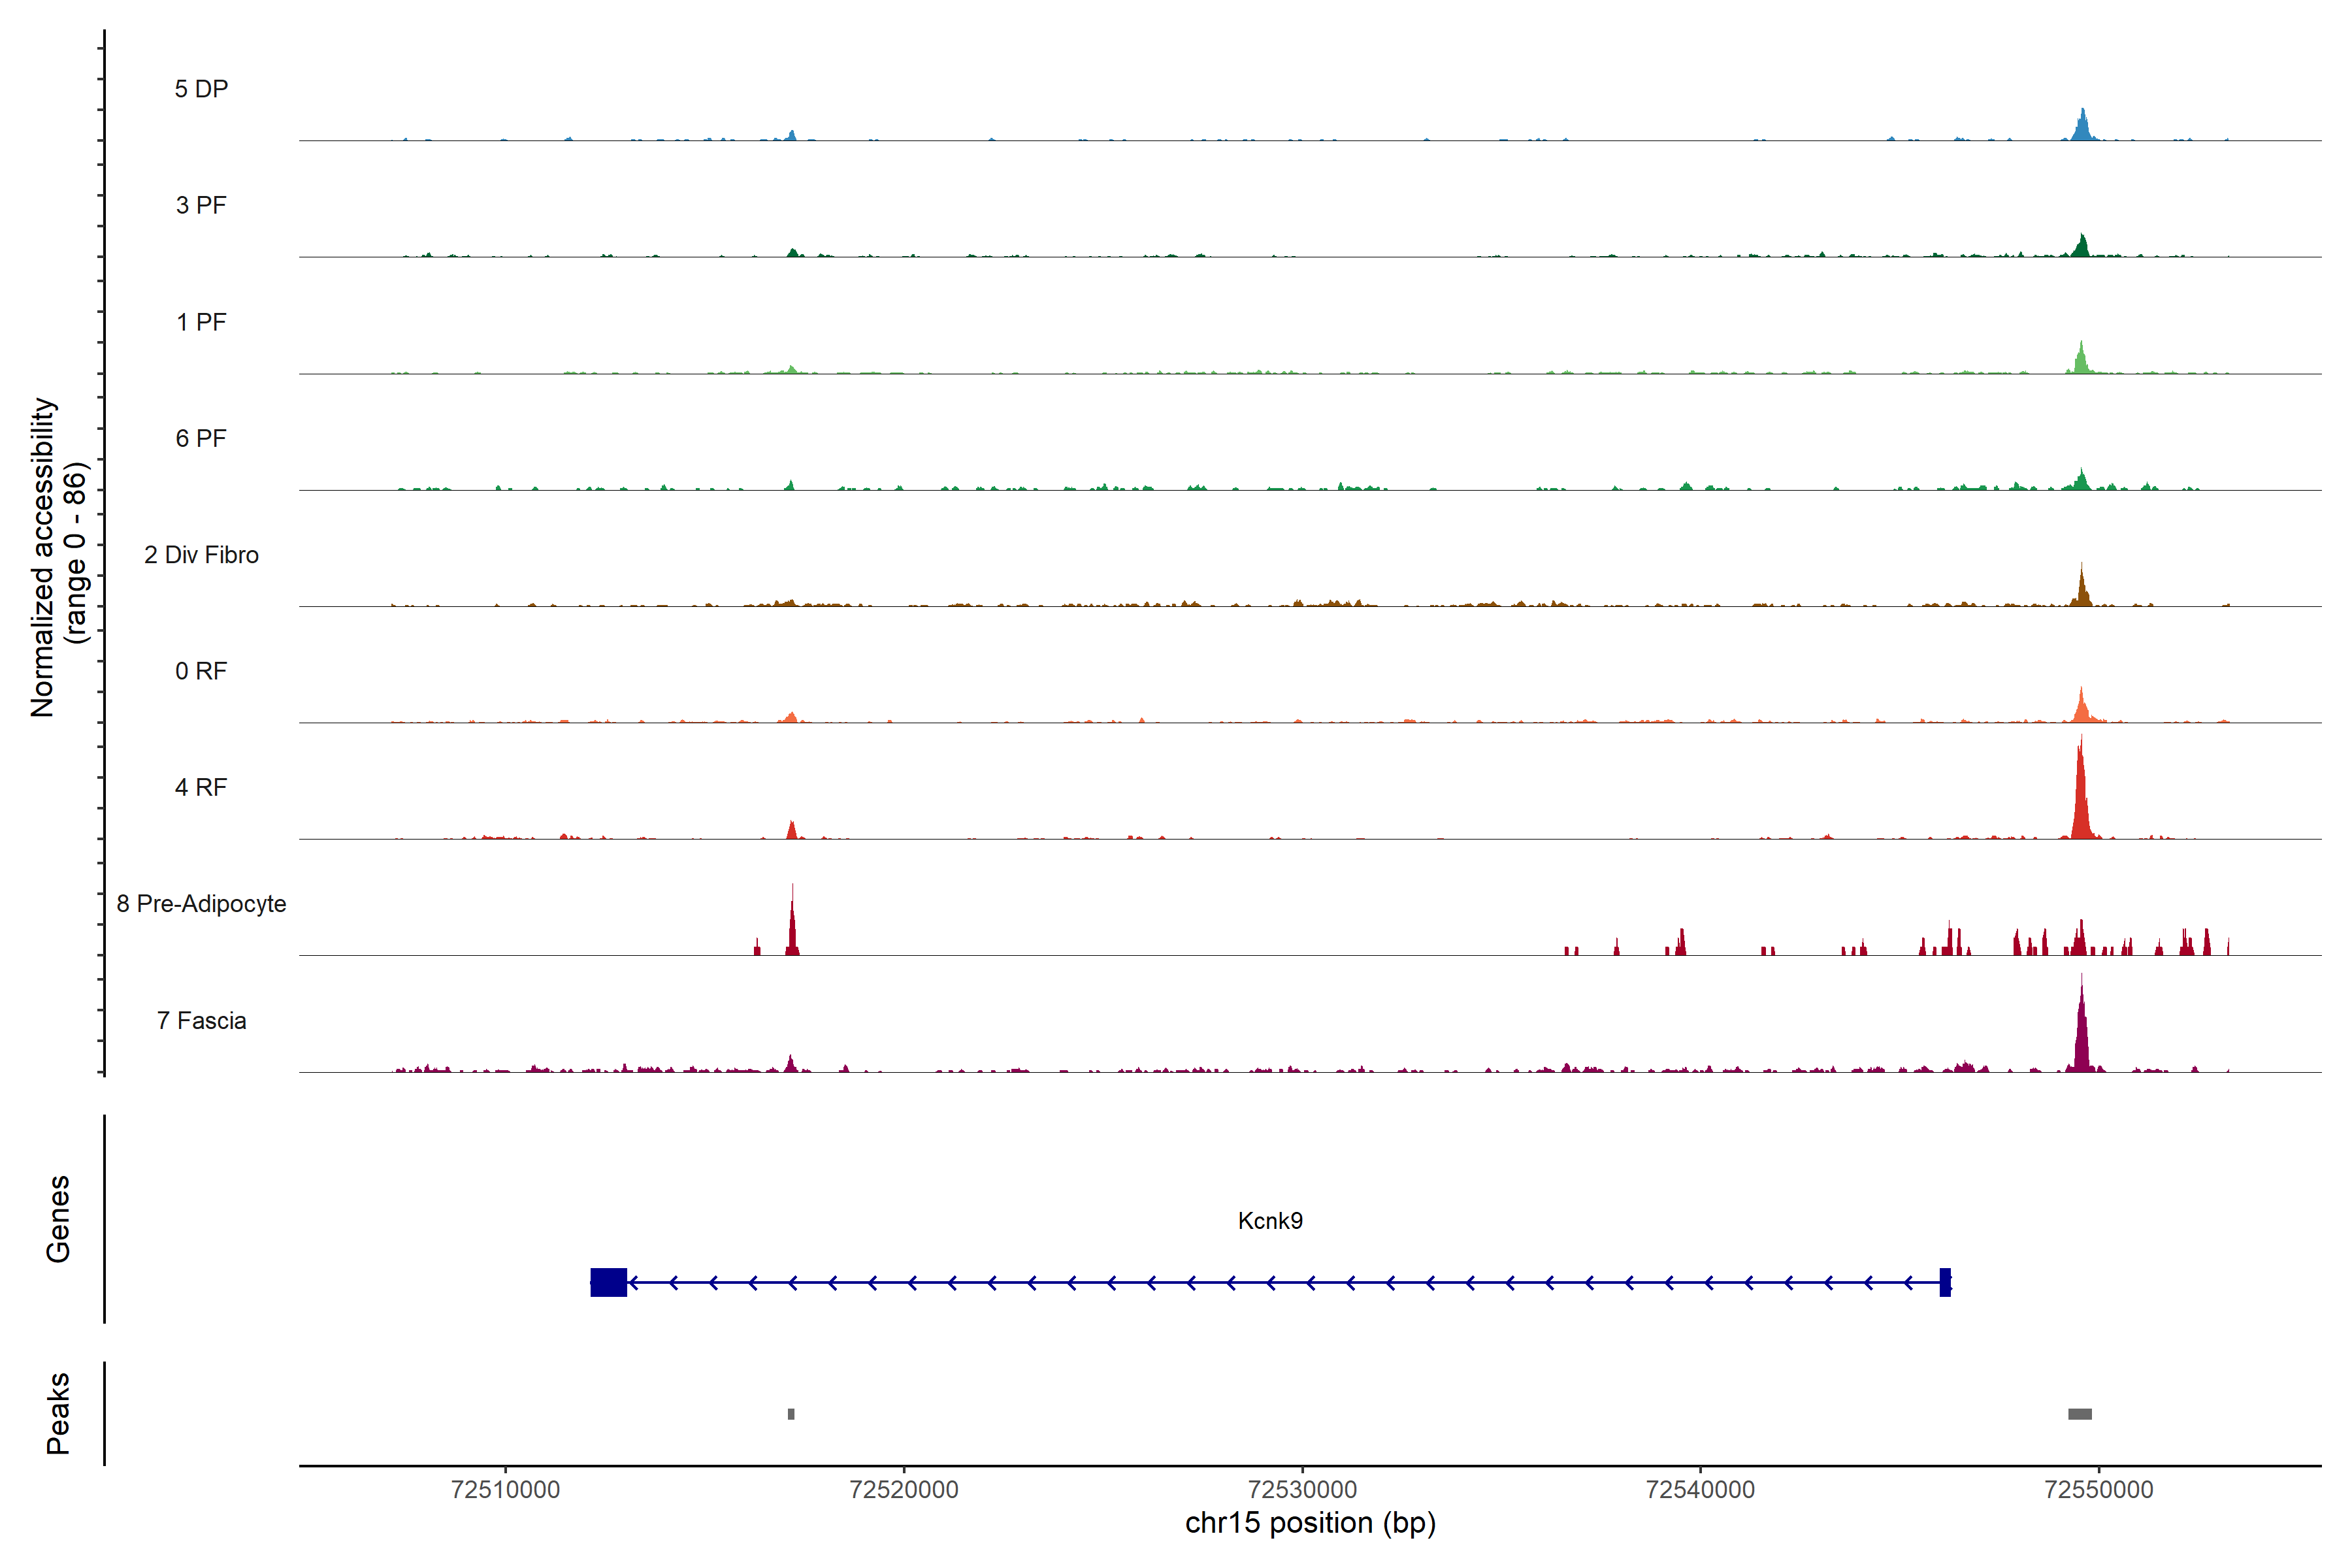The width and height of the screenshot is (2352, 1568).
Task: Click the 7 Fascia track label
Action: (201, 1020)
